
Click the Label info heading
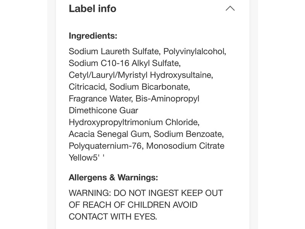point(92,8)
